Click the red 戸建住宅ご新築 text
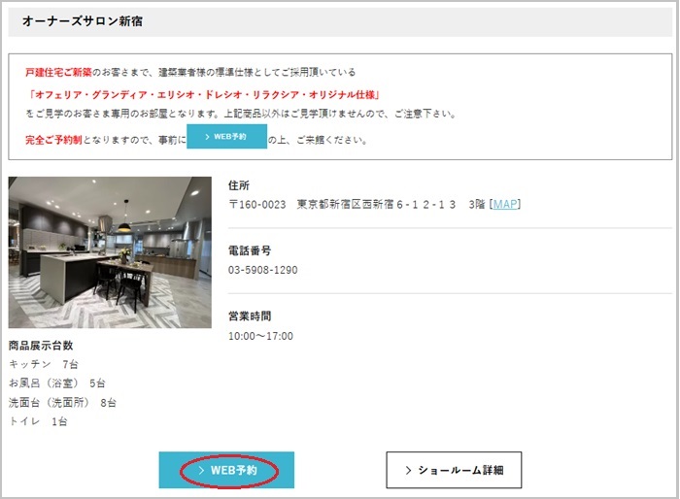680x499 pixels. [x=60, y=72]
